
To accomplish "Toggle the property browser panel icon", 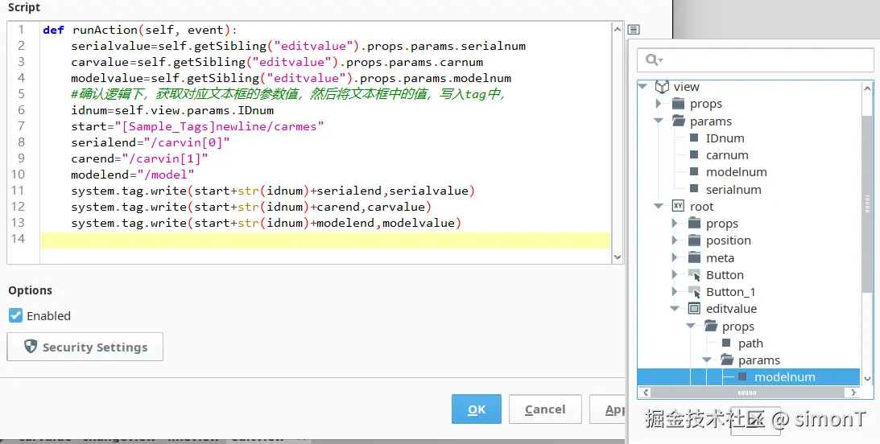I will [634, 30].
